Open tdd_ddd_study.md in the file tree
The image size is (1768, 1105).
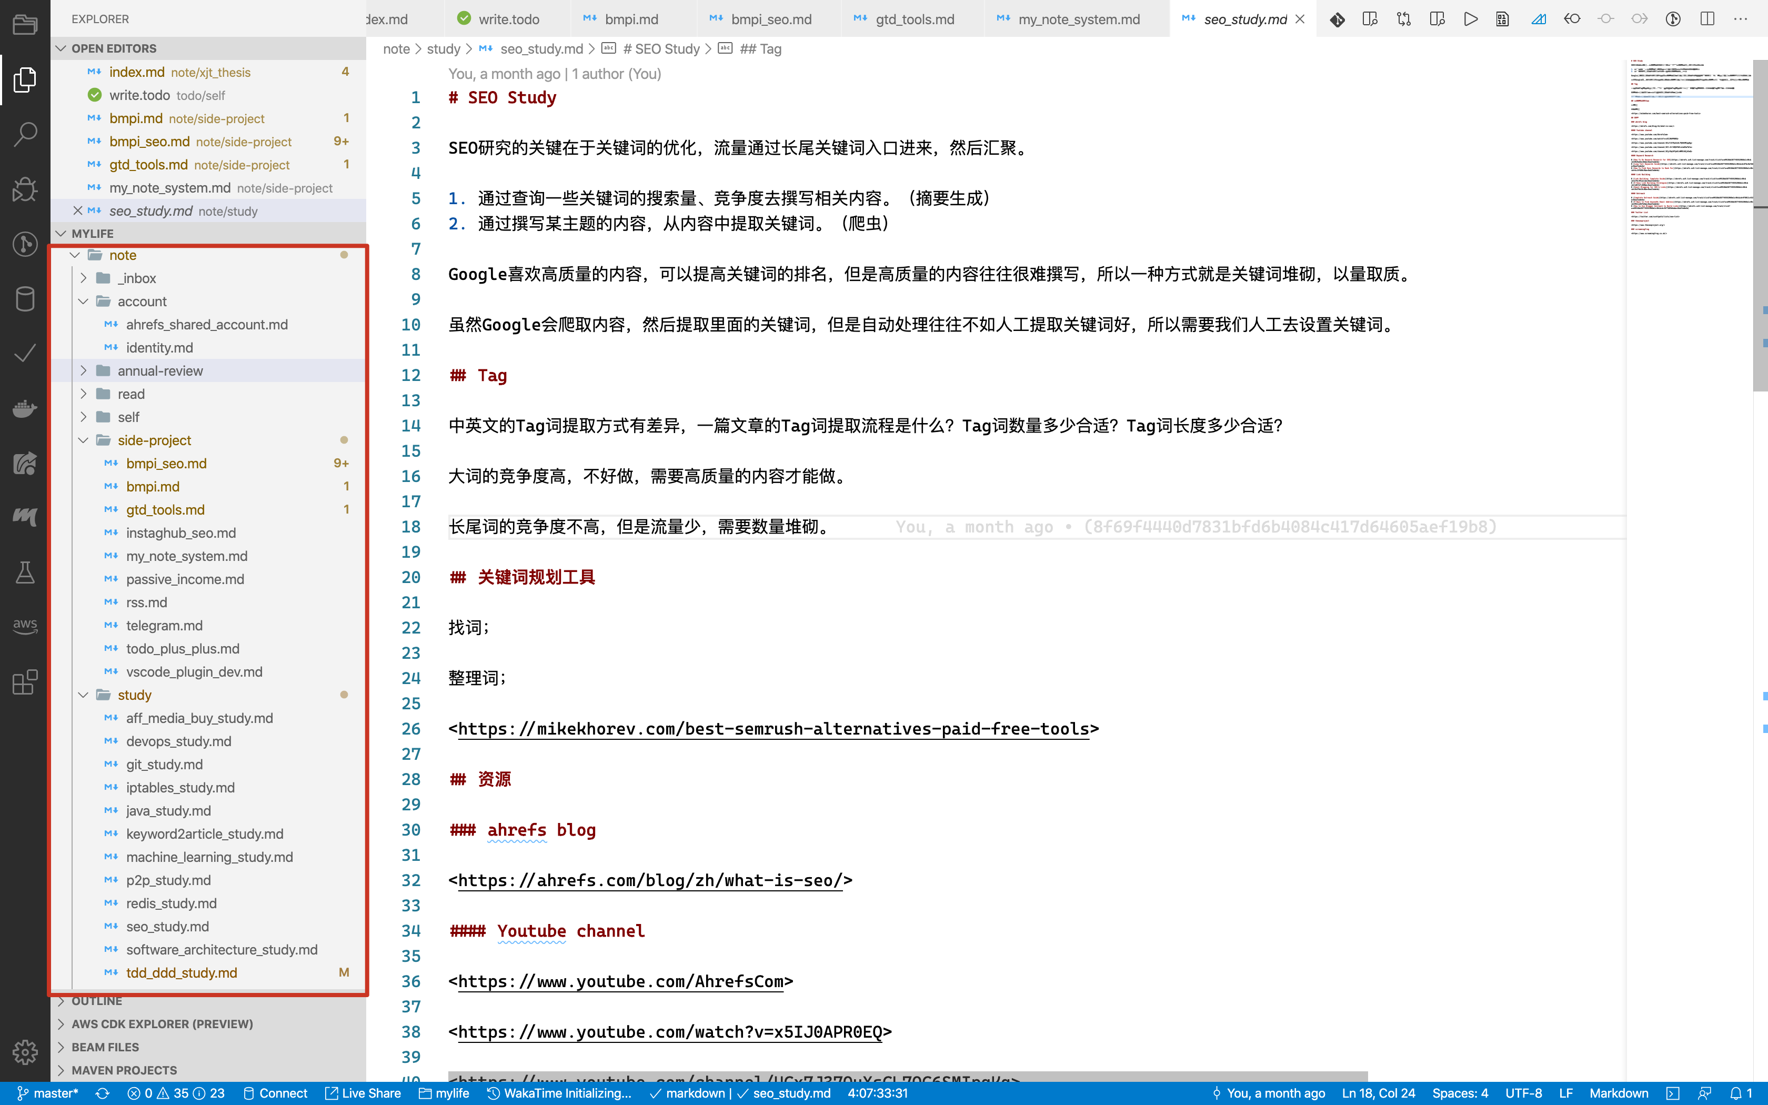coord(181,973)
